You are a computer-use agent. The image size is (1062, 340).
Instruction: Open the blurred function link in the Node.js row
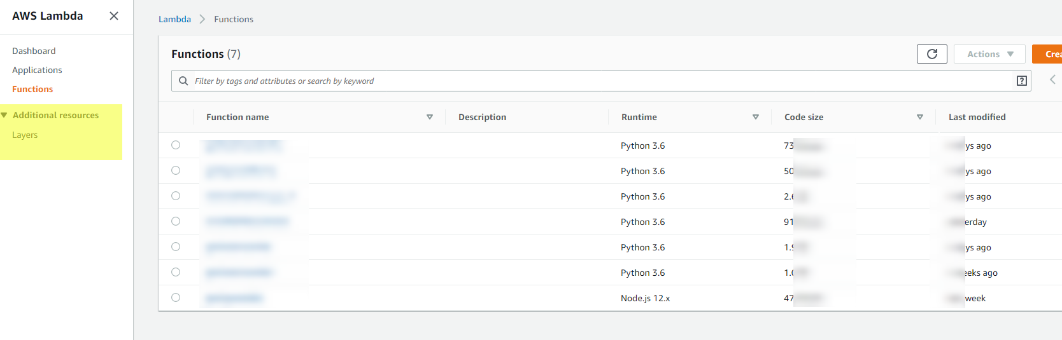click(234, 297)
